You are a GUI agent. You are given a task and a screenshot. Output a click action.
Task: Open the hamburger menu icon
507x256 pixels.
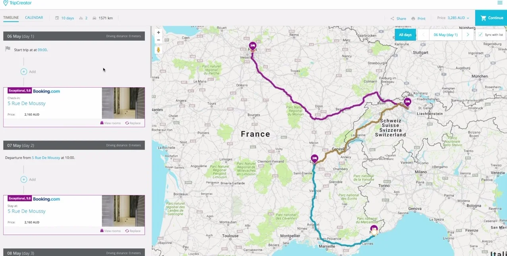[x=500, y=3]
